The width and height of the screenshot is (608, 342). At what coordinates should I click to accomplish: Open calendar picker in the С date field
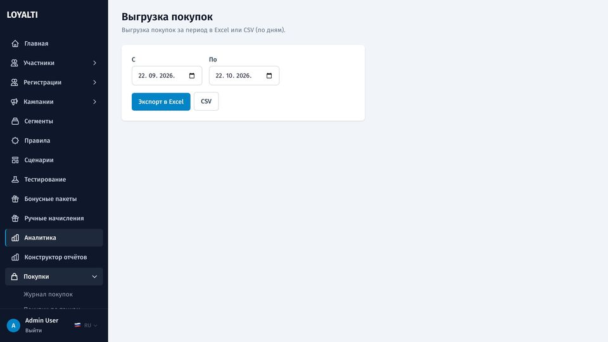click(192, 75)
